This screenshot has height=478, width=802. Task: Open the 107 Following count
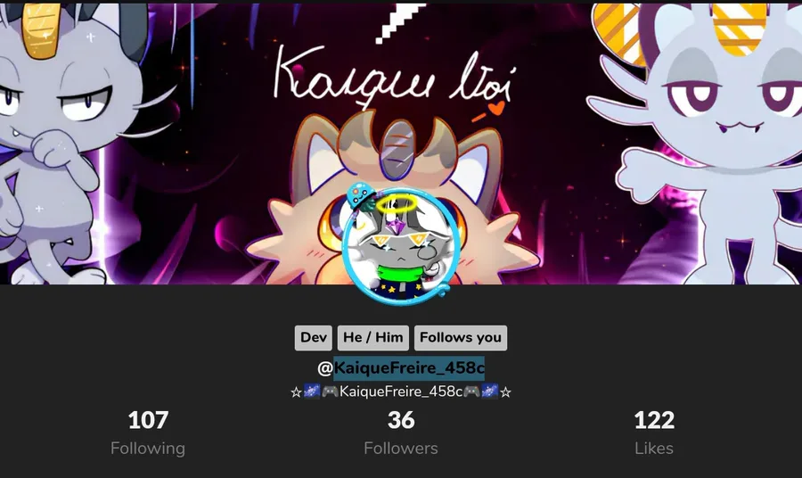click(148, 420)
